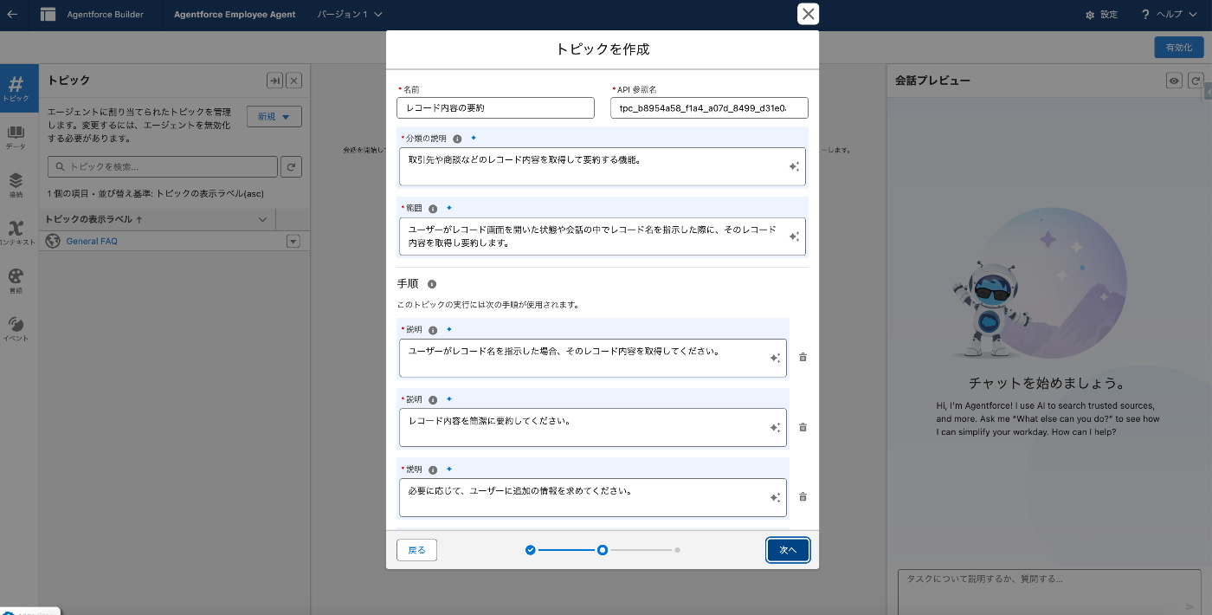Delete the 追加の情報を求めて instruction
The width and height of the screenshot is (1212, 615).
point(803,496)
